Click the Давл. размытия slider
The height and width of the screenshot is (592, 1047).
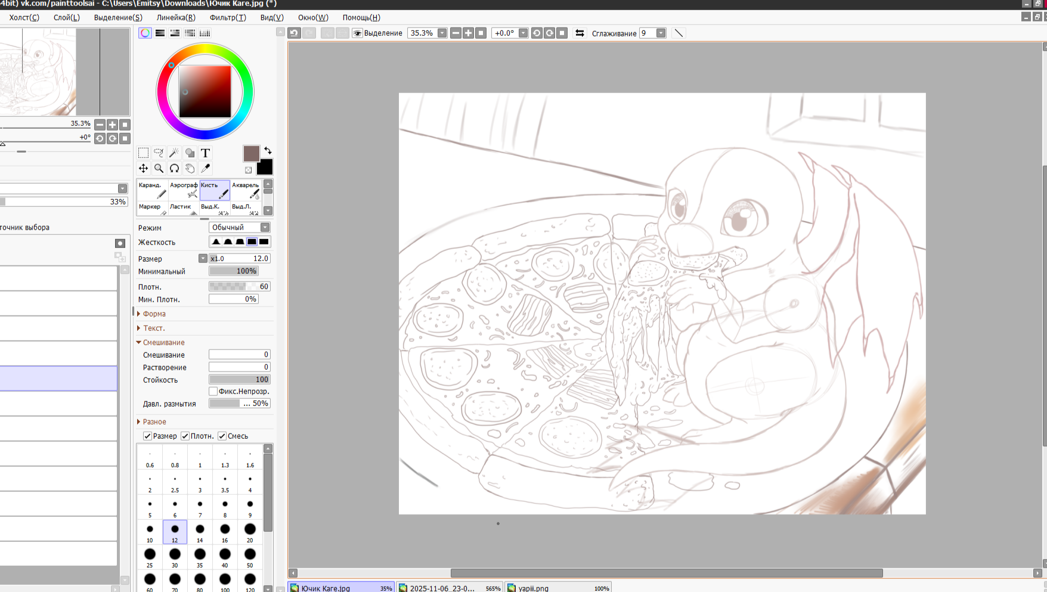[x=239, y=404]
